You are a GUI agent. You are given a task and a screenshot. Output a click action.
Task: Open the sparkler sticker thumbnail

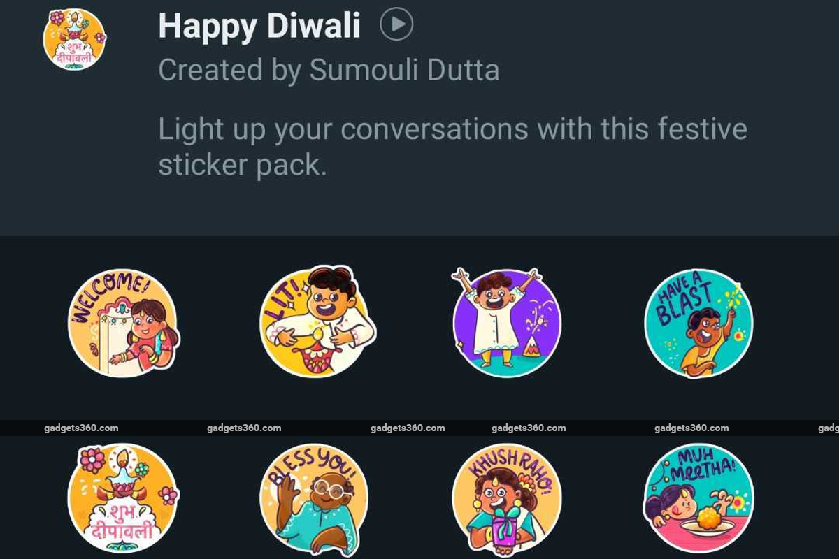point(699,321)
